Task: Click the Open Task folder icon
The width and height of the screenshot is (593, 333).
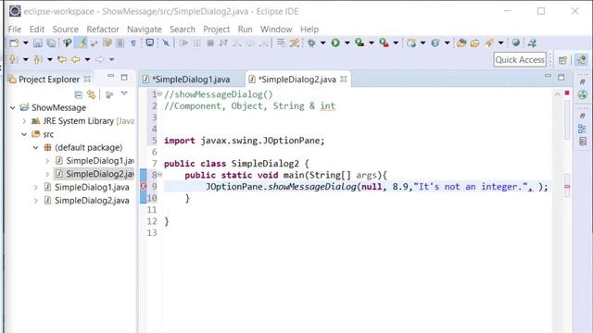Action: click(475, 43)
